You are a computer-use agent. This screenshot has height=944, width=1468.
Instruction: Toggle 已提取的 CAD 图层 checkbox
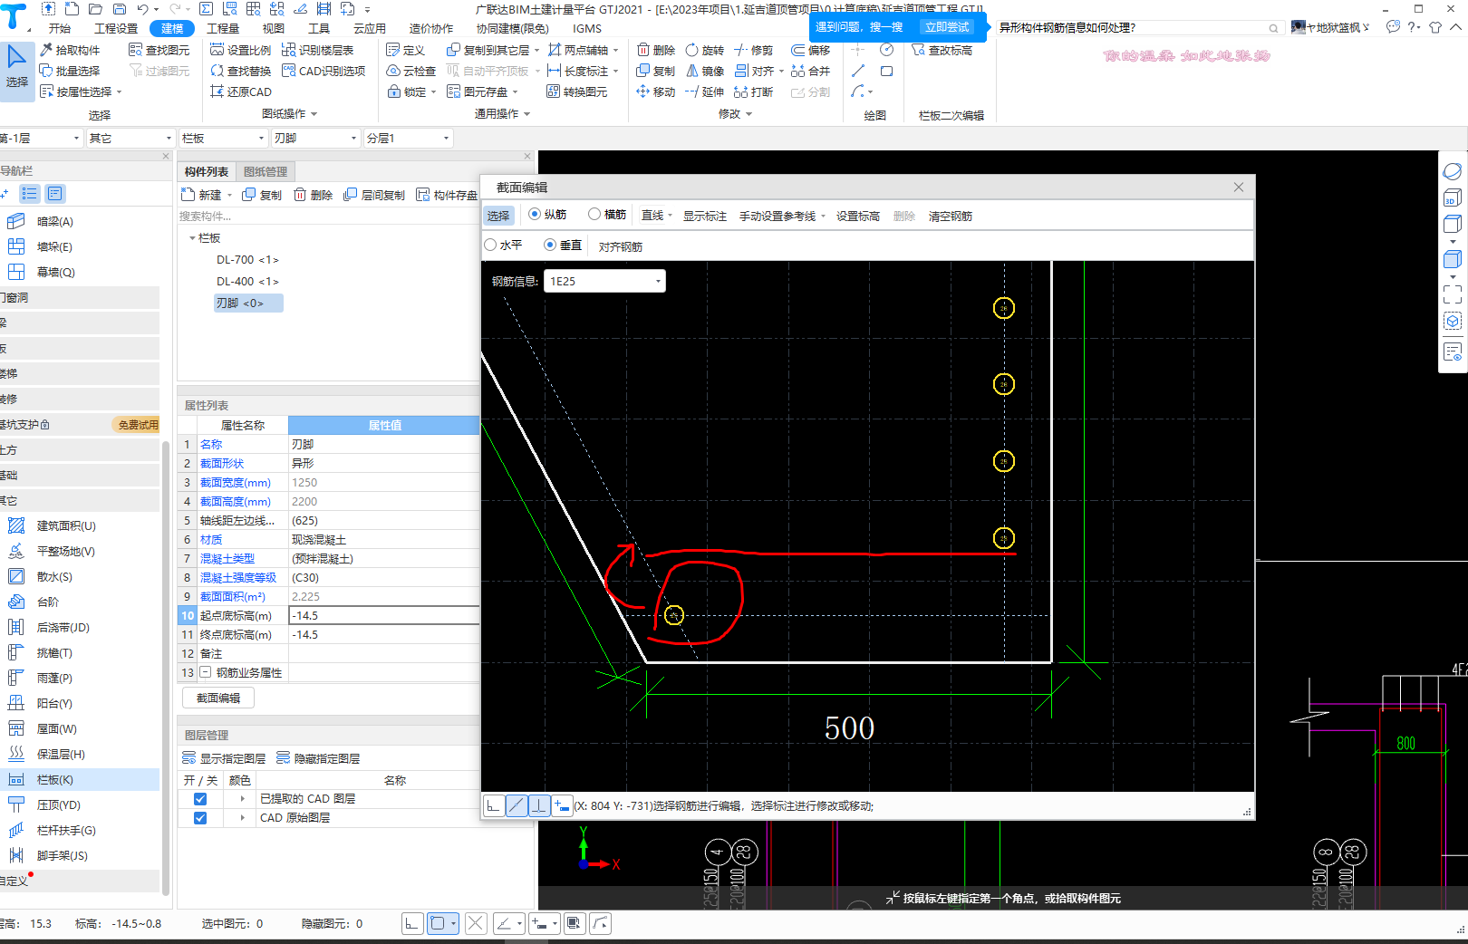point(200,799)
